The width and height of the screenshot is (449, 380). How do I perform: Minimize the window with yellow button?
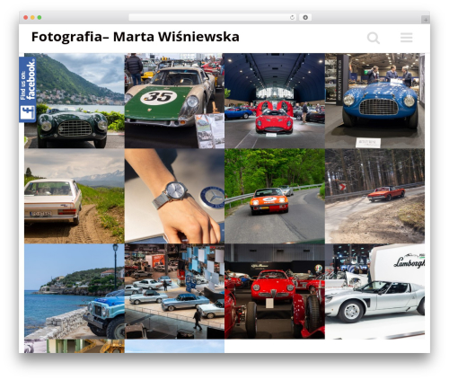pos(32,18)
